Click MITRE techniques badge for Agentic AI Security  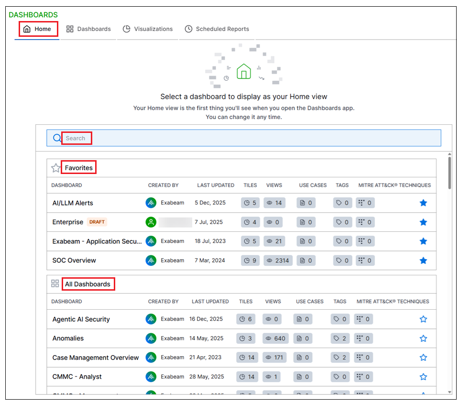click(x=363, y=319)
